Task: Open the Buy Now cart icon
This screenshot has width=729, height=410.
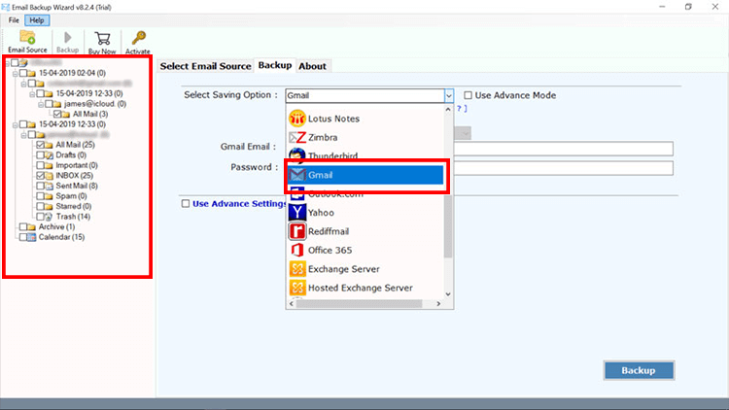Action: tap(102, 38)
